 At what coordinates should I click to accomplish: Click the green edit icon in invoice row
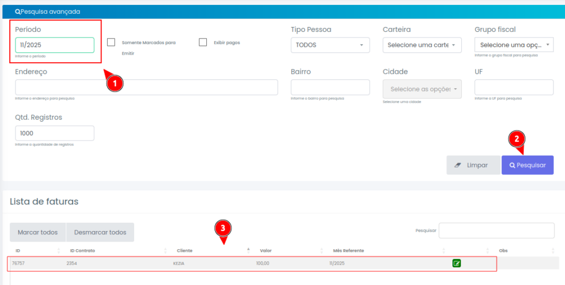tap(456, 264)
